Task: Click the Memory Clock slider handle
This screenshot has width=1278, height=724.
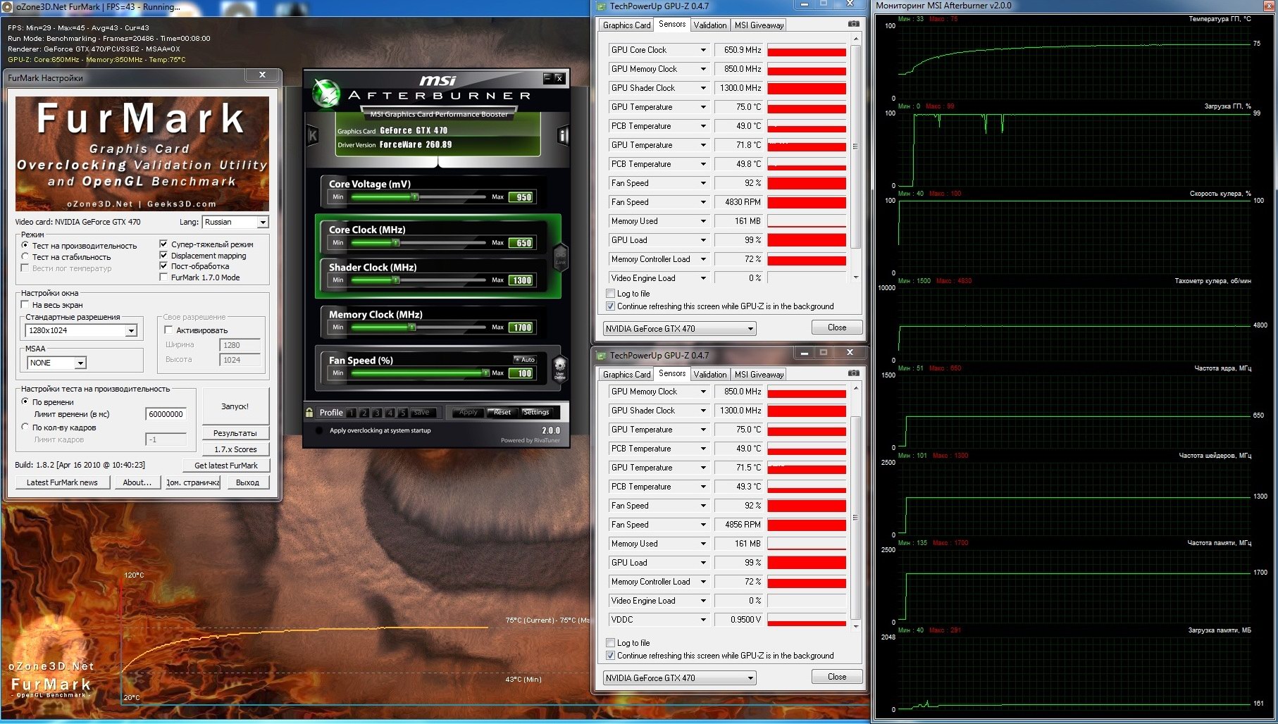Action: point(412,327)
